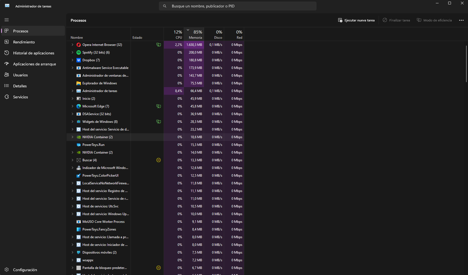Screen dimensions: 468x275
Task: Select Host de servicios: UtcSvc row
Action: point(155,206)
